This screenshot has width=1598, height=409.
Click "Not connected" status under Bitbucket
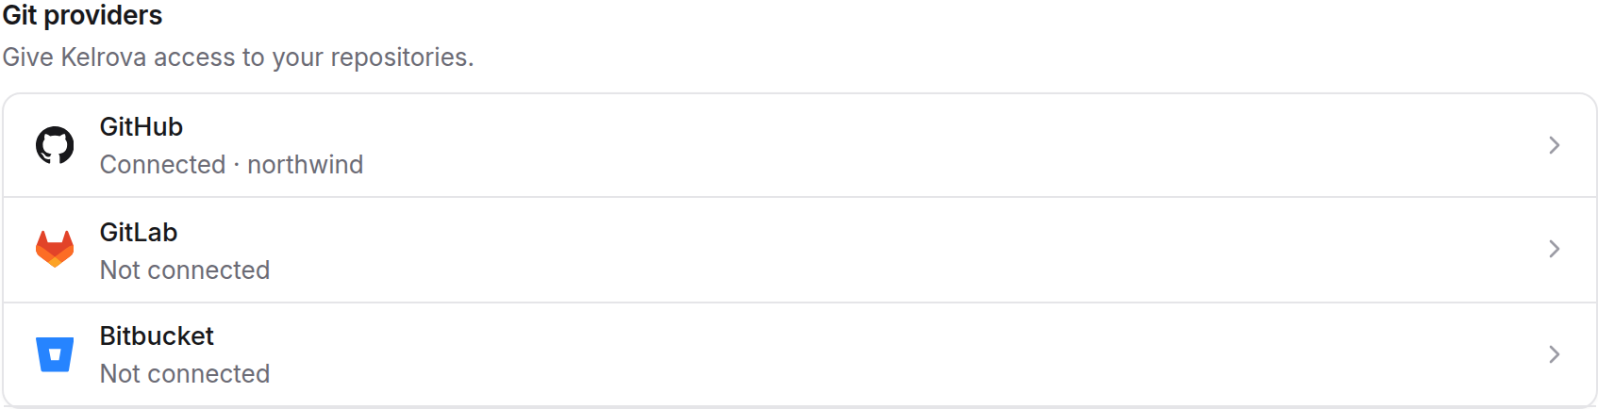pos(185,374)
